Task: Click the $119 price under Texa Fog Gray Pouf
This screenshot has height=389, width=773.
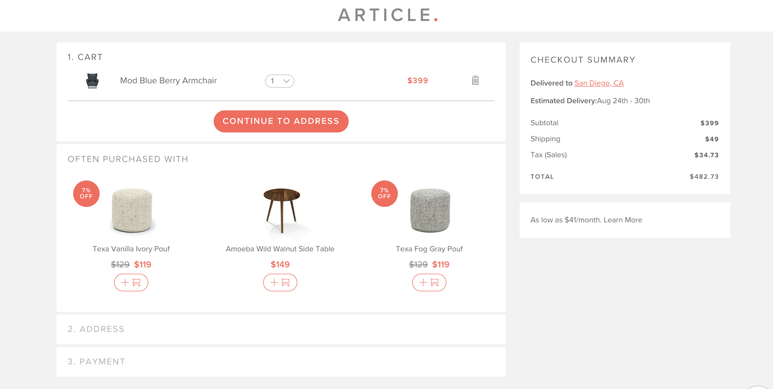Action: [441, 265]
